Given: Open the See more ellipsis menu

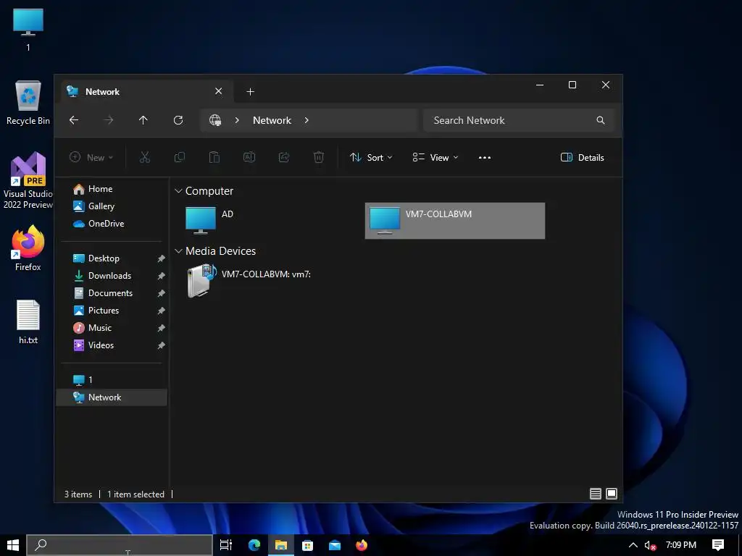Looking at the screenshot, I should 485,157.
